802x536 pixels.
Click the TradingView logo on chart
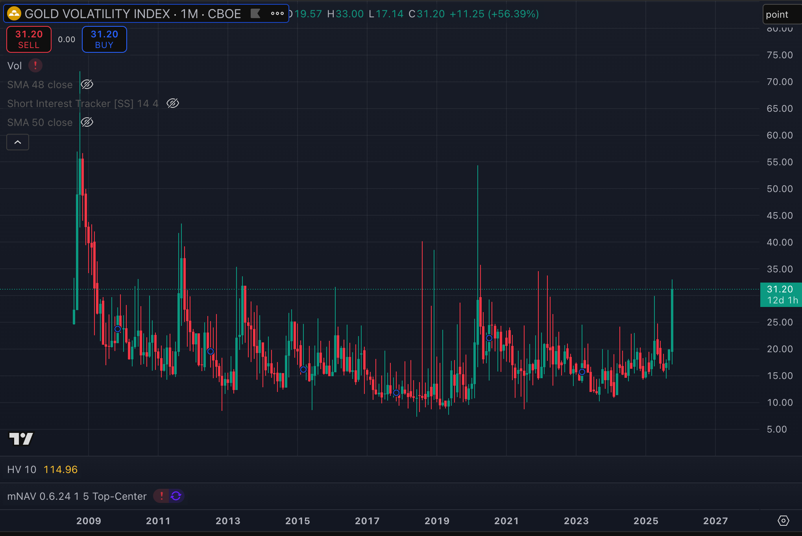(x=21, y=438)
